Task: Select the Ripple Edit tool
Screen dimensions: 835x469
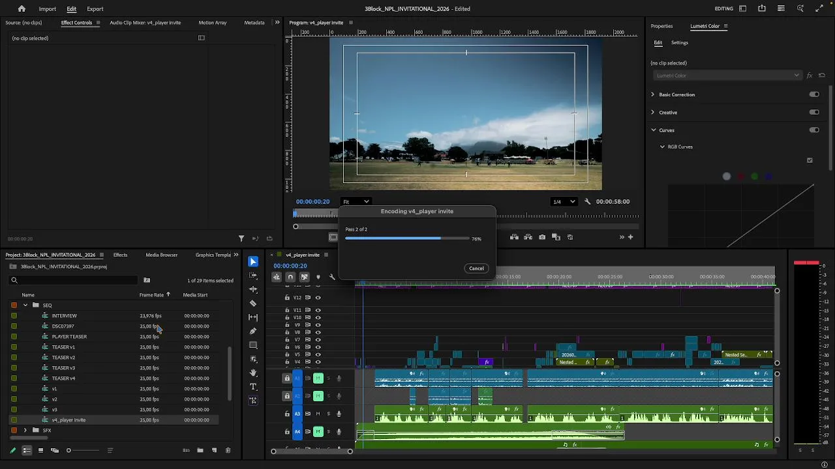Action: coord(253,289)
